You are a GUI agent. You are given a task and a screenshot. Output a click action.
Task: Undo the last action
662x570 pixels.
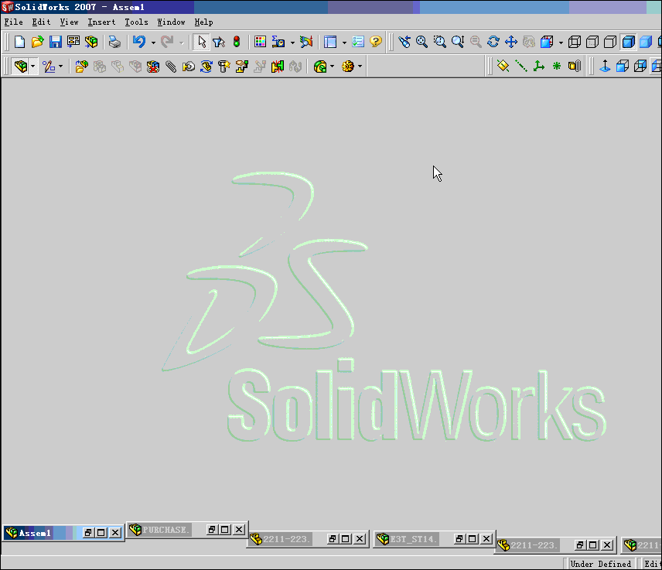coord(139,42)
